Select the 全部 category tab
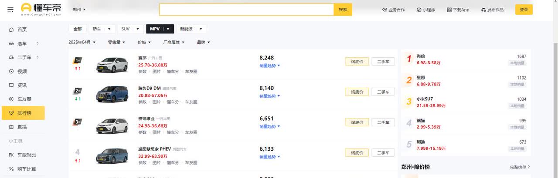558x178 pixels. pos(78,29)
